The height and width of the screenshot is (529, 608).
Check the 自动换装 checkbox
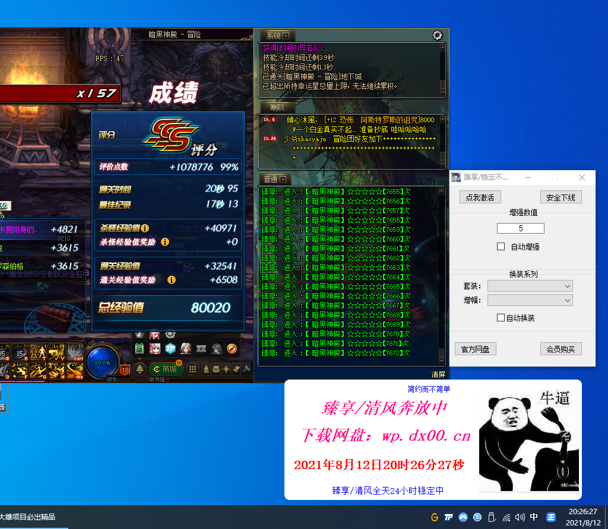point(501,318)
